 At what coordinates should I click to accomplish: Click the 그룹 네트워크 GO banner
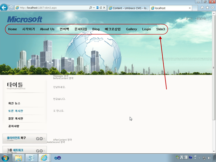click(25, 150)
